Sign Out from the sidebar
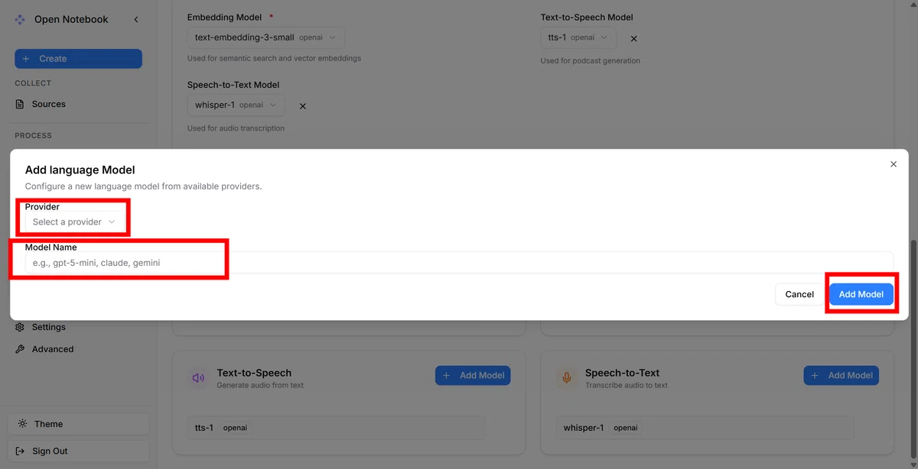 click(x=78, y=451)
